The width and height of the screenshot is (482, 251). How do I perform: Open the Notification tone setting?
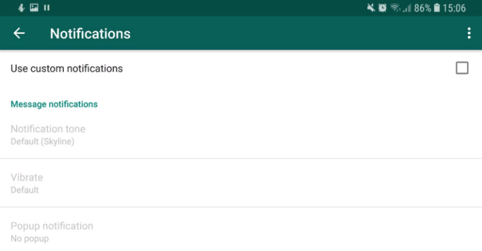[48, 129]
